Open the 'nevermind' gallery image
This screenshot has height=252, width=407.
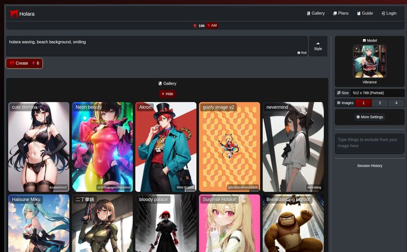point(293,147)
